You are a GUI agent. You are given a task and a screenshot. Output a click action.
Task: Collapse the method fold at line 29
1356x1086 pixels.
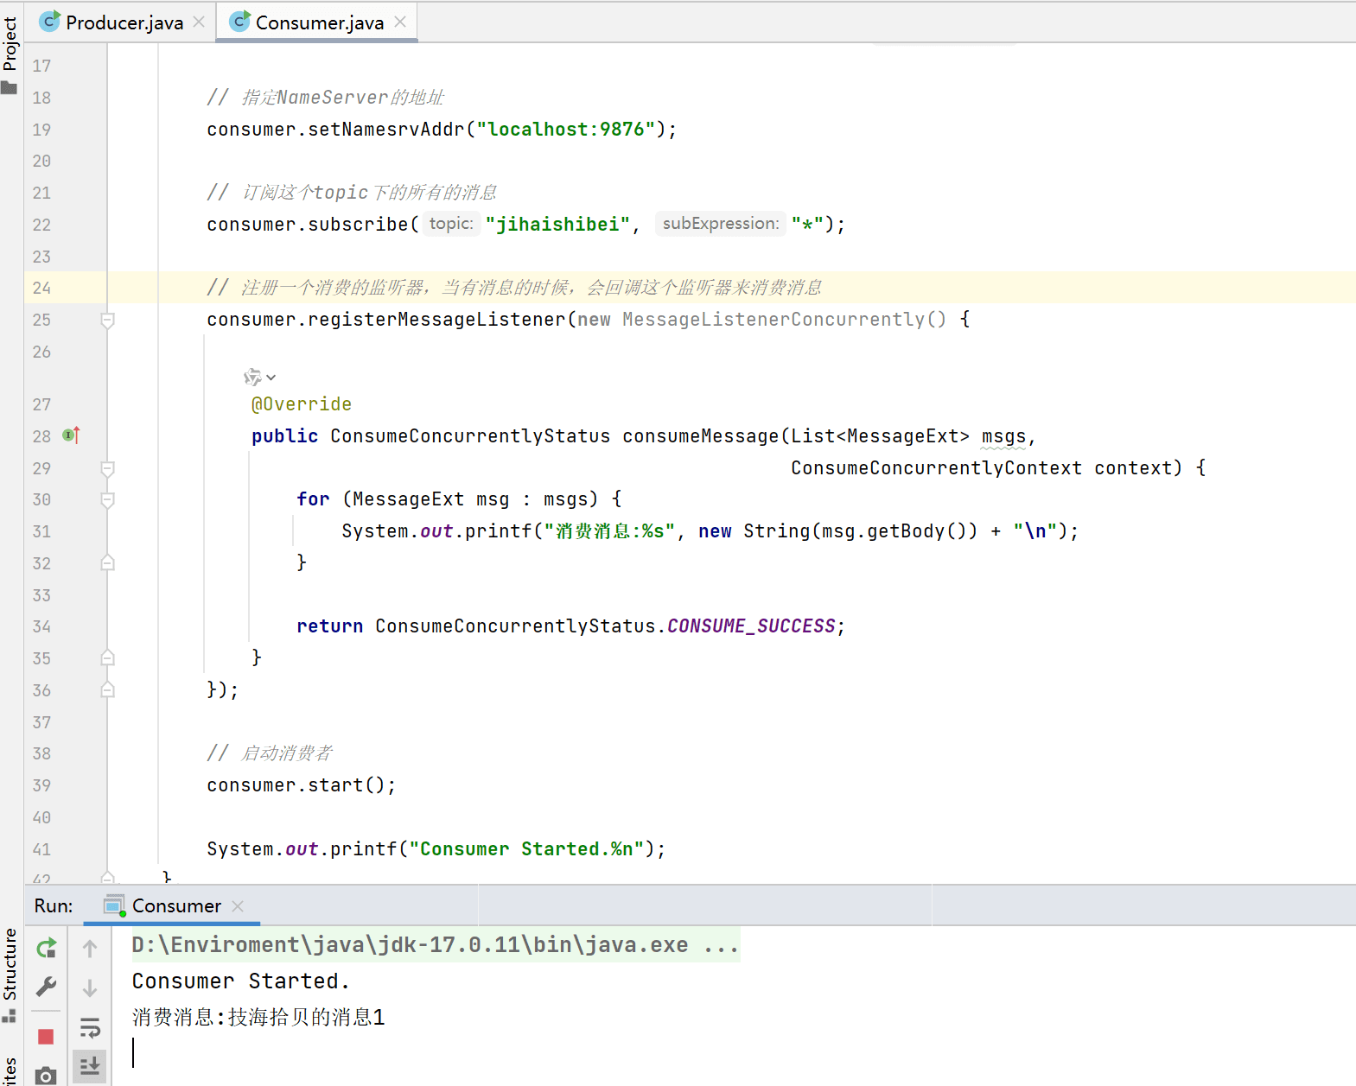pos(108,469)
